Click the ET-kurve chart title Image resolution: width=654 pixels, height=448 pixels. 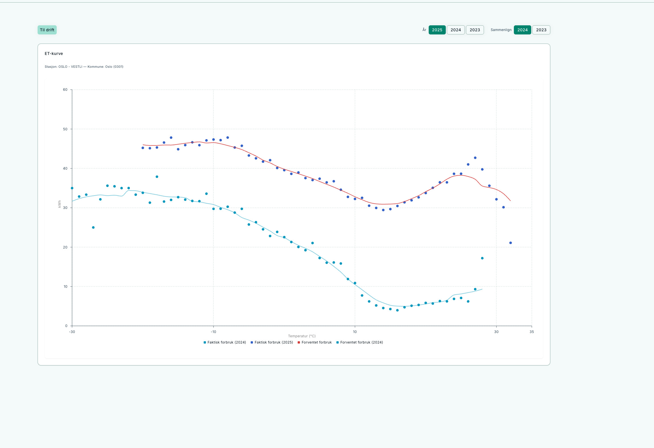click(x=54, y=54)
